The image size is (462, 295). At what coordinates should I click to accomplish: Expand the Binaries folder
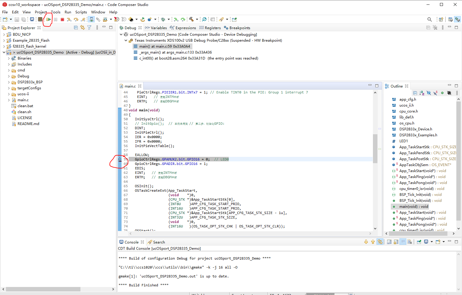pos(9,58)
